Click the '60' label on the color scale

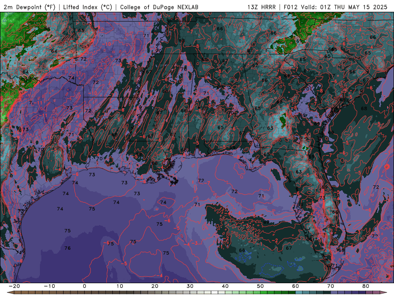[x=295, y=286]
